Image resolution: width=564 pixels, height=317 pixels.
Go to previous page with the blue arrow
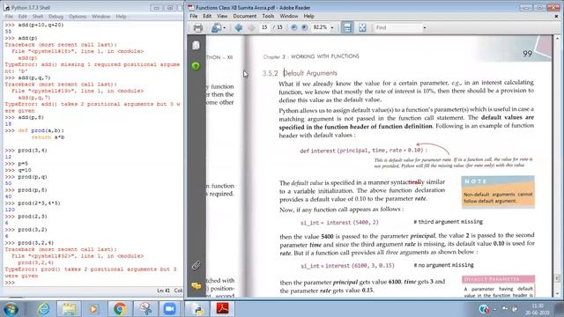tap(238, 27)
